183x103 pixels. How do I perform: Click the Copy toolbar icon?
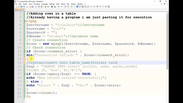click(39, 7)
